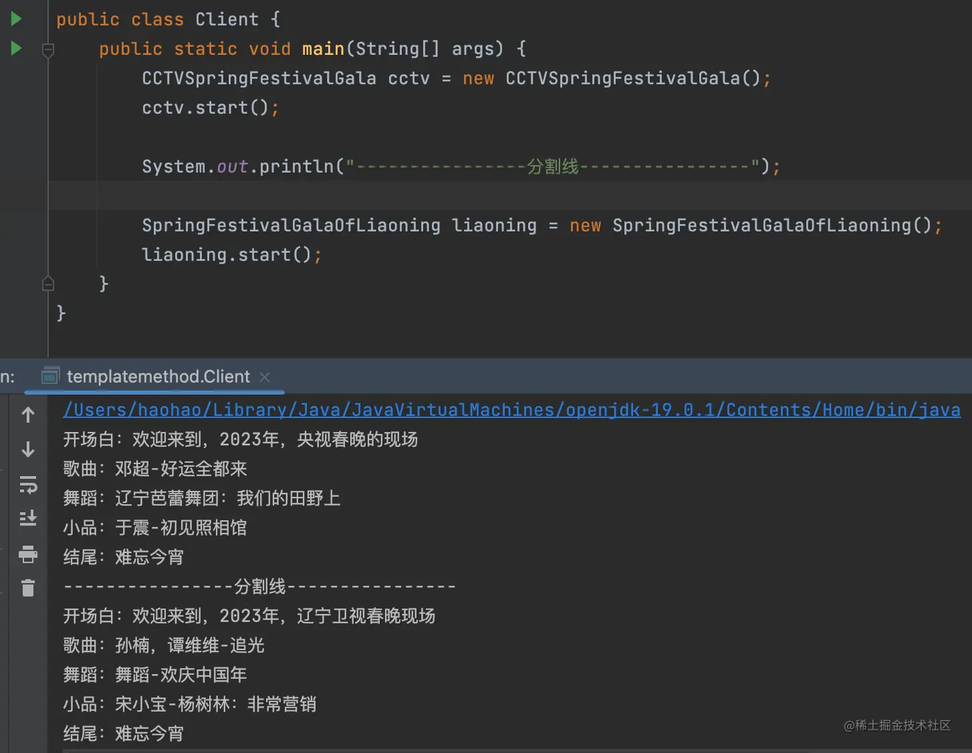Clear all console output with trash icon
This screenshot has height=753, width=972.
click(27, 588)
